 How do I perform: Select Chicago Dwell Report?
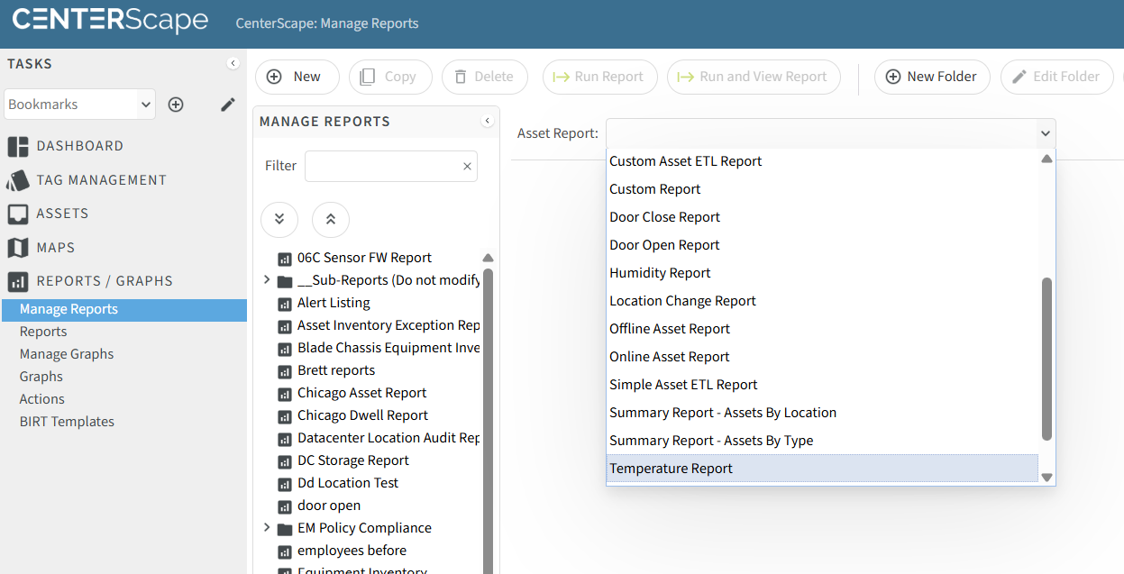(x=353, y=415)
